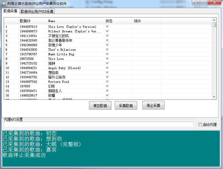Click the X status icon for 幻听
Image resolution: width=223 pixels, height=169 pixels.
click(107, 86)
